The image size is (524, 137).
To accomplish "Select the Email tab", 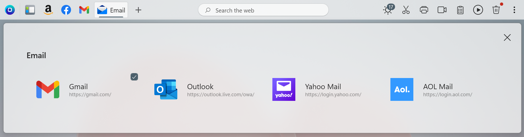I will click(x=111, y=10).
